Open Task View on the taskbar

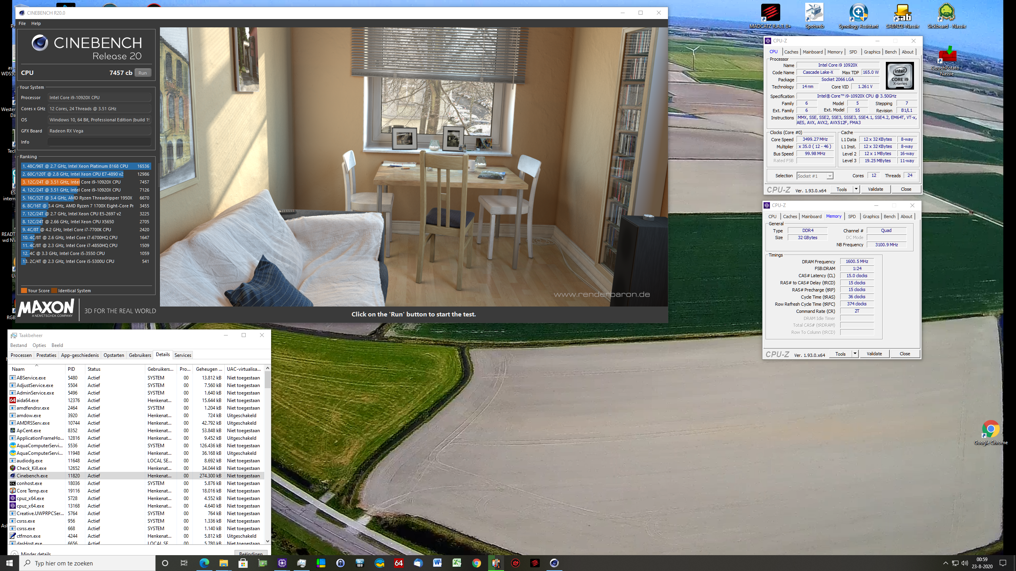click(184, 563)
